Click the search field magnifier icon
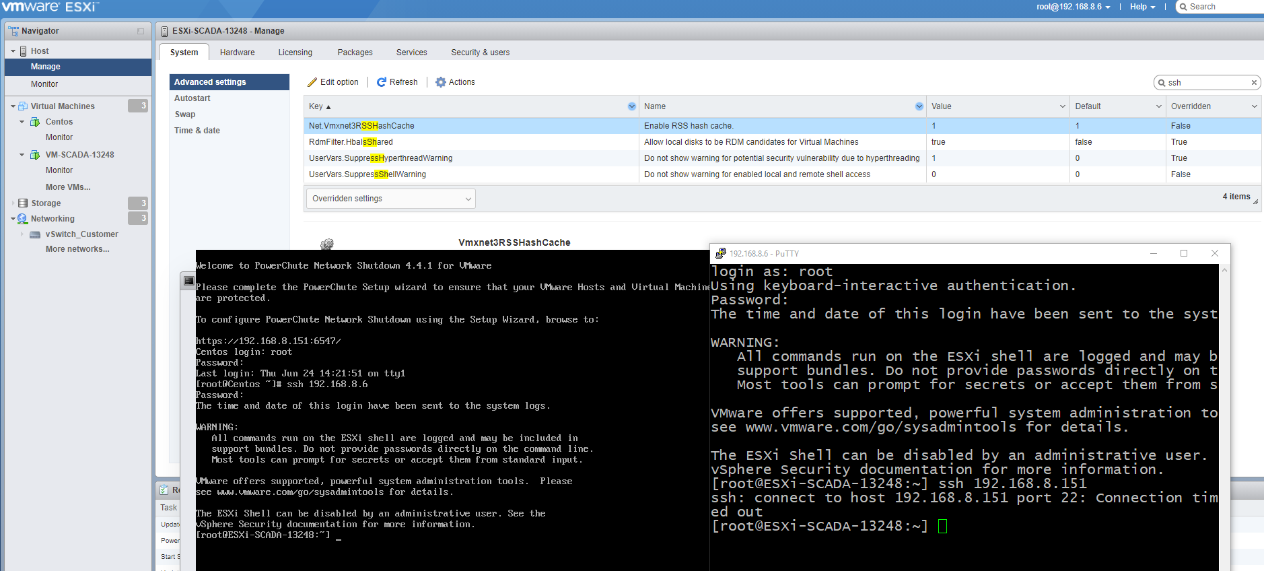This screenshot has height=571, width=1264. [x=1162, y=83]
